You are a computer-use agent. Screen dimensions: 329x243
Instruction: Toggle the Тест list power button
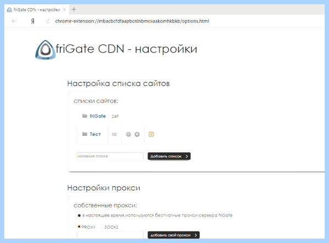point(151,134)
